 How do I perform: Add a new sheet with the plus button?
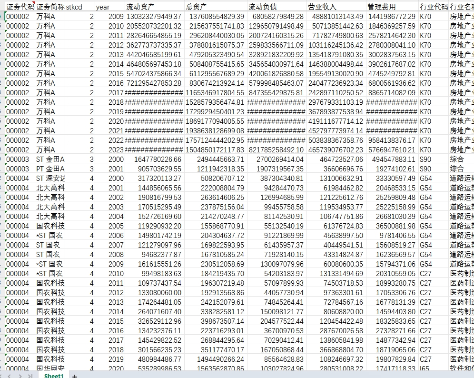pos(75,376)
